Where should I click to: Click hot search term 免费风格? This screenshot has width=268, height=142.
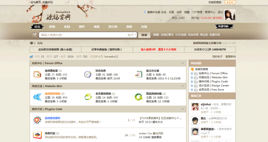[215, 35]
